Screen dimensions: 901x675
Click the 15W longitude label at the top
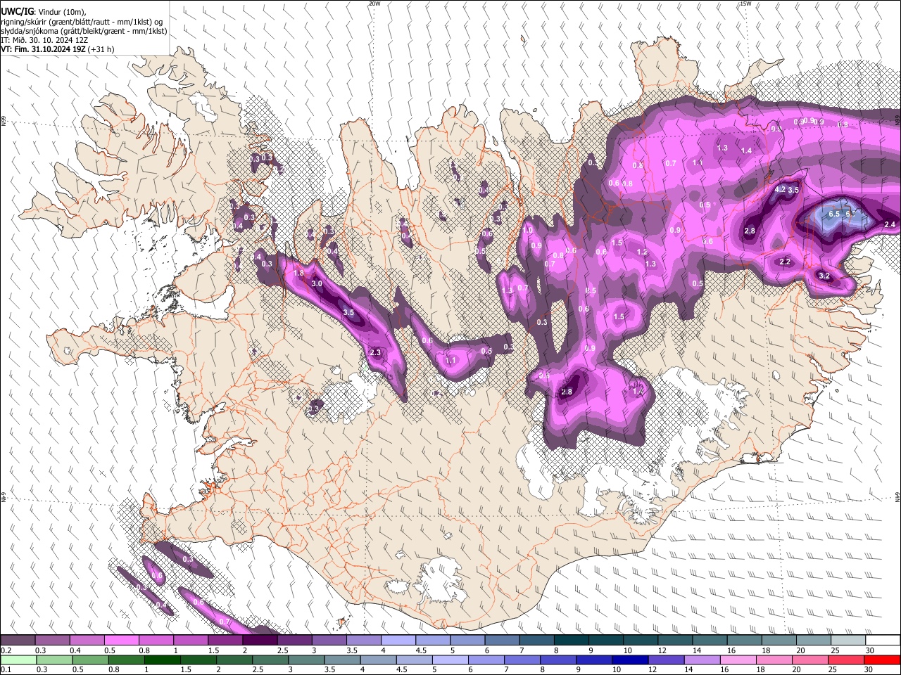click(745, 4)
